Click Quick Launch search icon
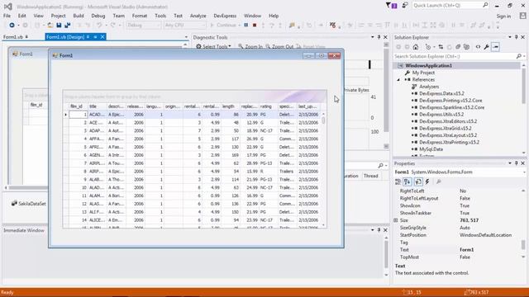This screenshot has width=529, height=297. pyautogui.click(x=485, y=6)
